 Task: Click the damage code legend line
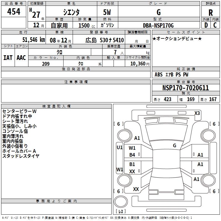click(97, 218)
